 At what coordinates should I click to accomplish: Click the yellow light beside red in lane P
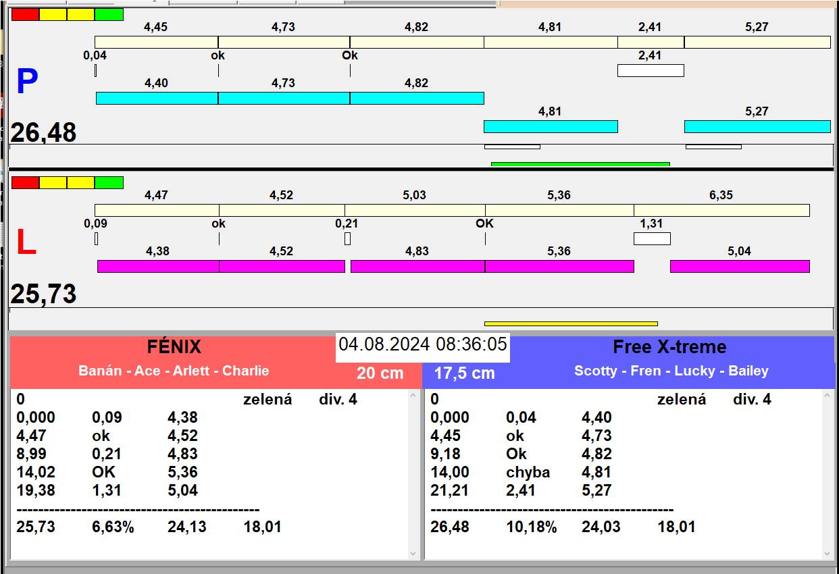(x=53, y=14)
